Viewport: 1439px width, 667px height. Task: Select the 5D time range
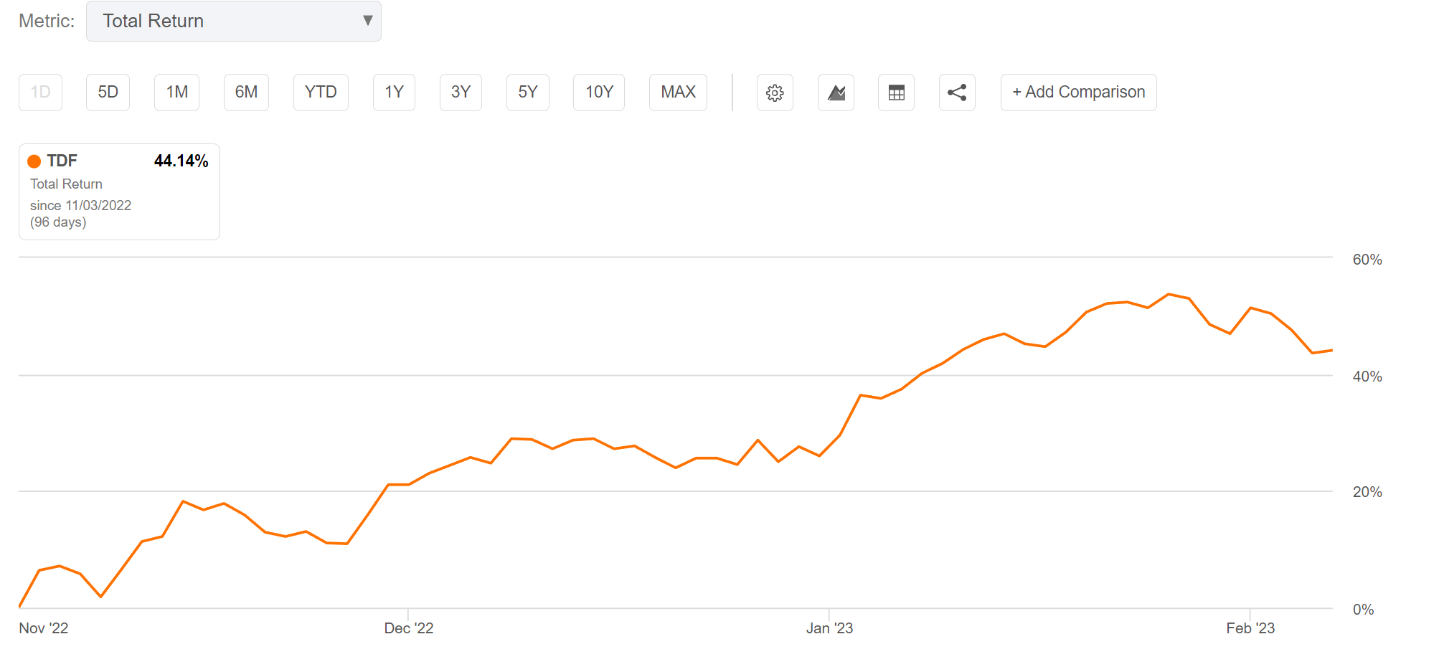[x=108, y=93]
